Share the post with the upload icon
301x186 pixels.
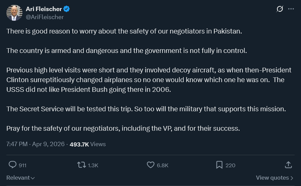(x=288, y=165)
